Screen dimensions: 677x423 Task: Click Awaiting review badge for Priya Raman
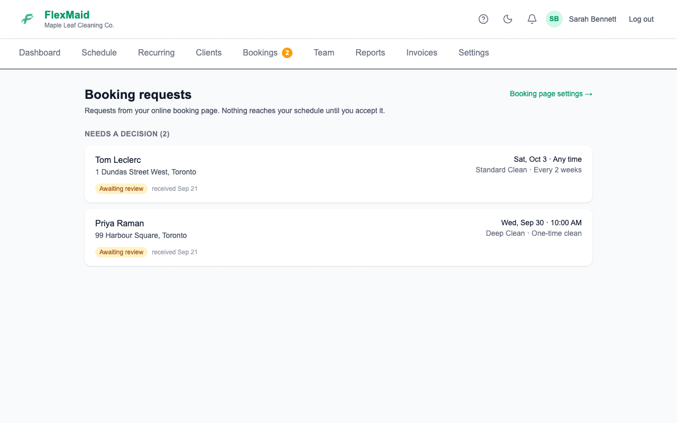(x=121, y=252)
